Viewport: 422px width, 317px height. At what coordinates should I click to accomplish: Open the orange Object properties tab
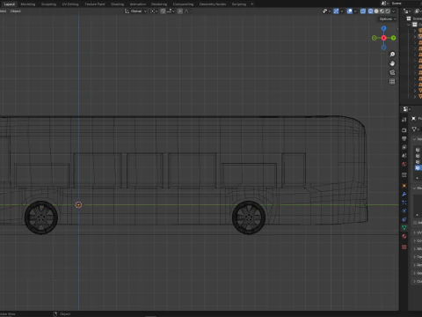click(404, 186)
